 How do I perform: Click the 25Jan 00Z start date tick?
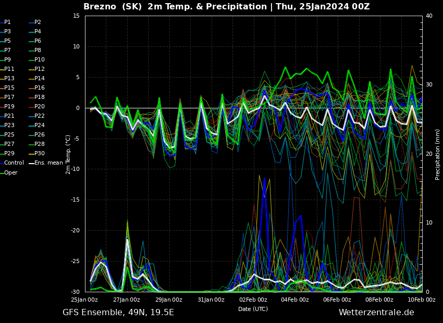84,300
